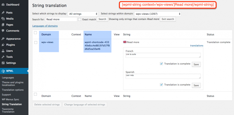This screenshot has height=115, width=234.
Task: Save the Spanish translation
Action: (x=196, y=85)
